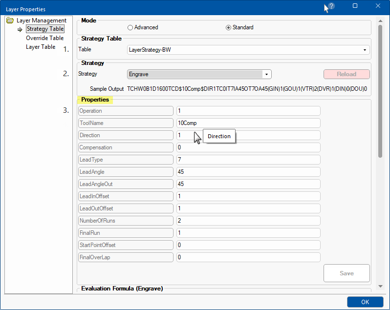Click the FinalOverLap value field
Image resolution: width=390 pixels, height=310 pixels.
coord(248,257)
